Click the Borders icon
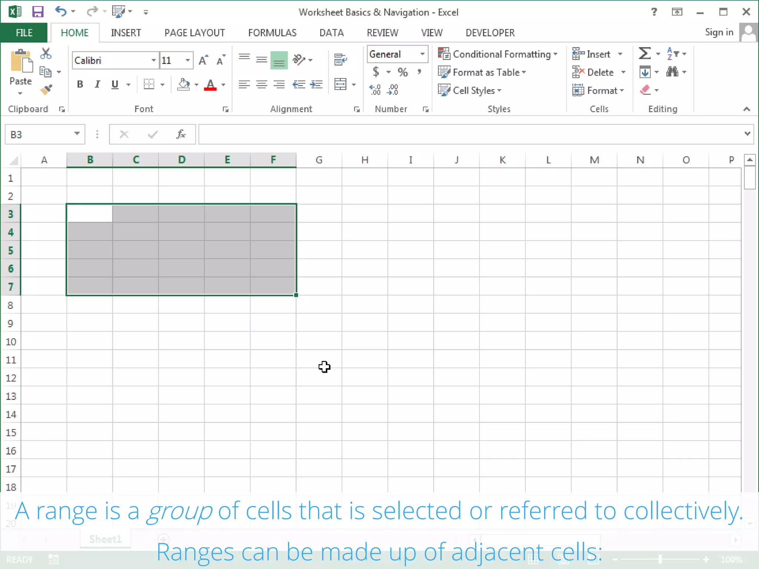Viewport: 759px width, 569px height. pyautogui.click(x=149, y=84)
